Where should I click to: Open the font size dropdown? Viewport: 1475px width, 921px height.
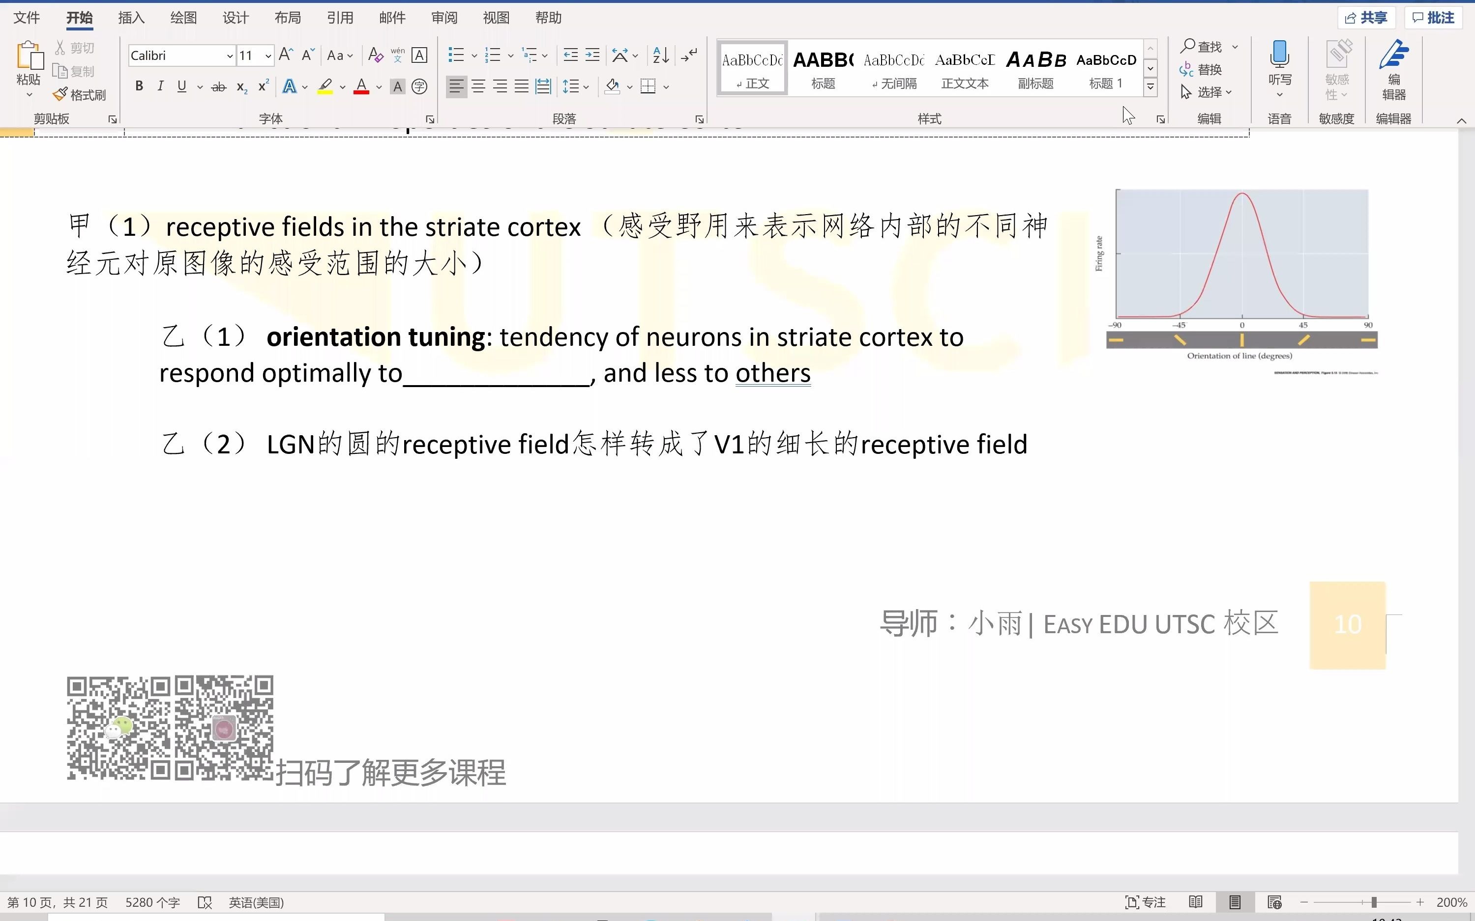click(268, 56)
